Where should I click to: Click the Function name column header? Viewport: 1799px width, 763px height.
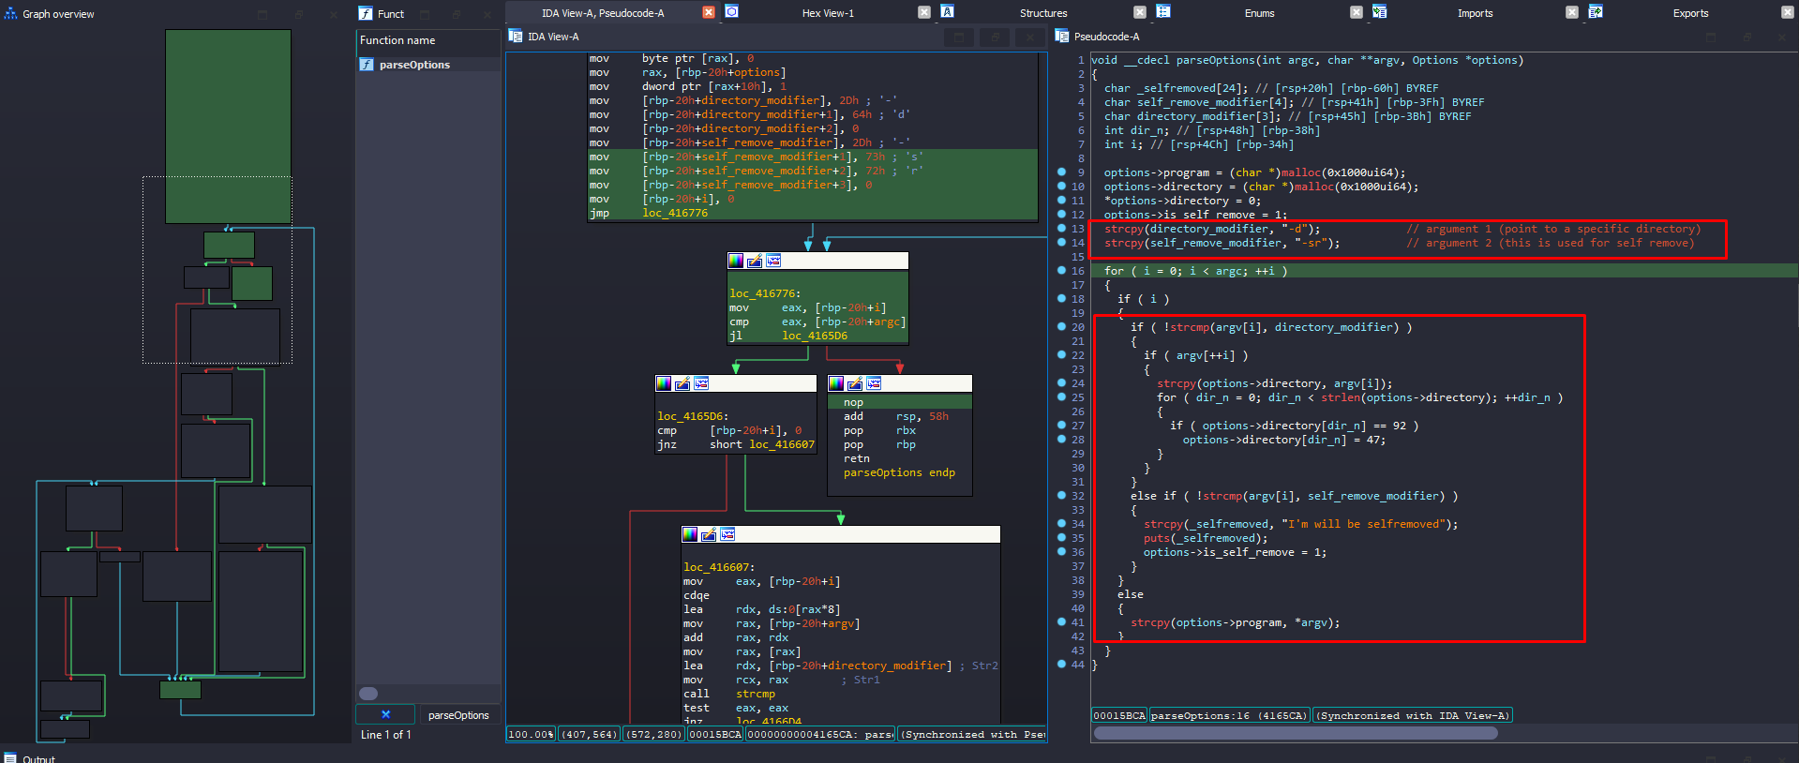[x=427, y=40]
